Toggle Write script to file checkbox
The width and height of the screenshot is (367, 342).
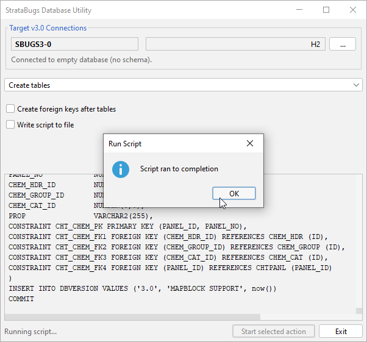pyautogui.click(x=10, y=124)
